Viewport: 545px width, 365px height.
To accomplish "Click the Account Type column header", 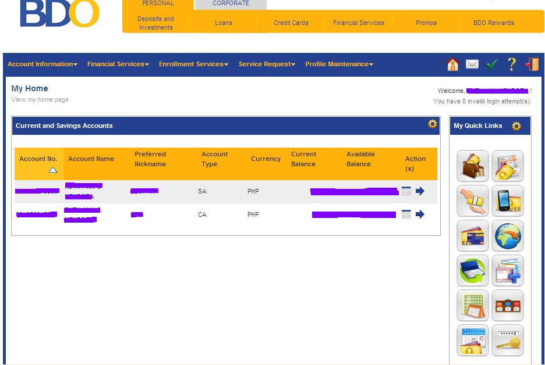I will point(214,159).
